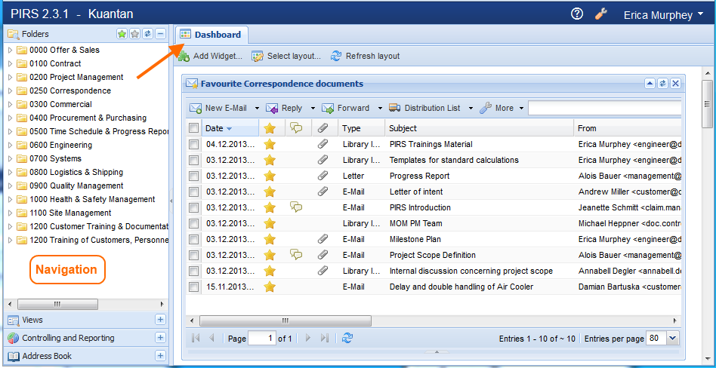Check the Progress Report row checkbox
This screenshot has height=368, width=716.
tap(193, 176)
